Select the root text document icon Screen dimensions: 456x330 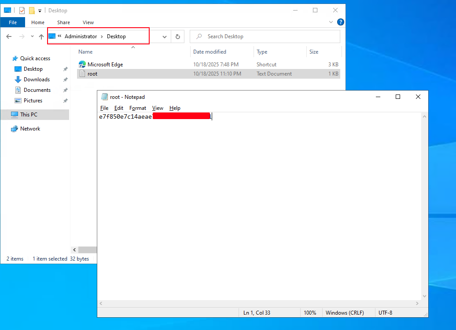(x=82, y=74)
